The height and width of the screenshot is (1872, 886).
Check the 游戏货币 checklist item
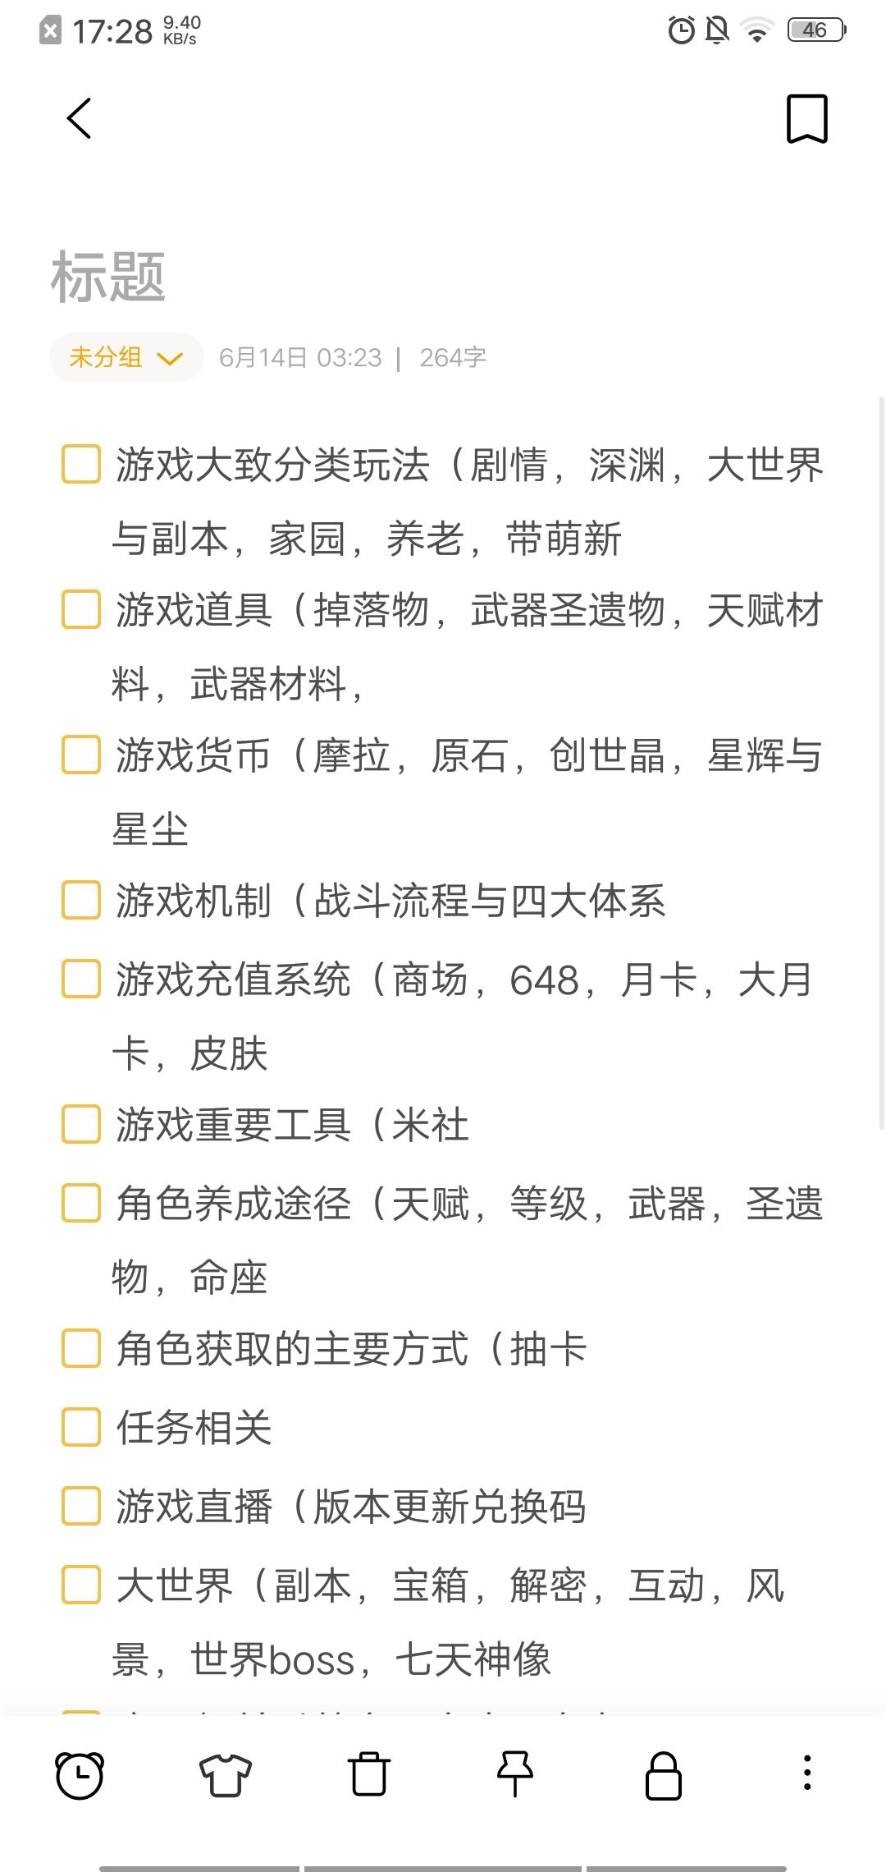[x=81, y=755]
